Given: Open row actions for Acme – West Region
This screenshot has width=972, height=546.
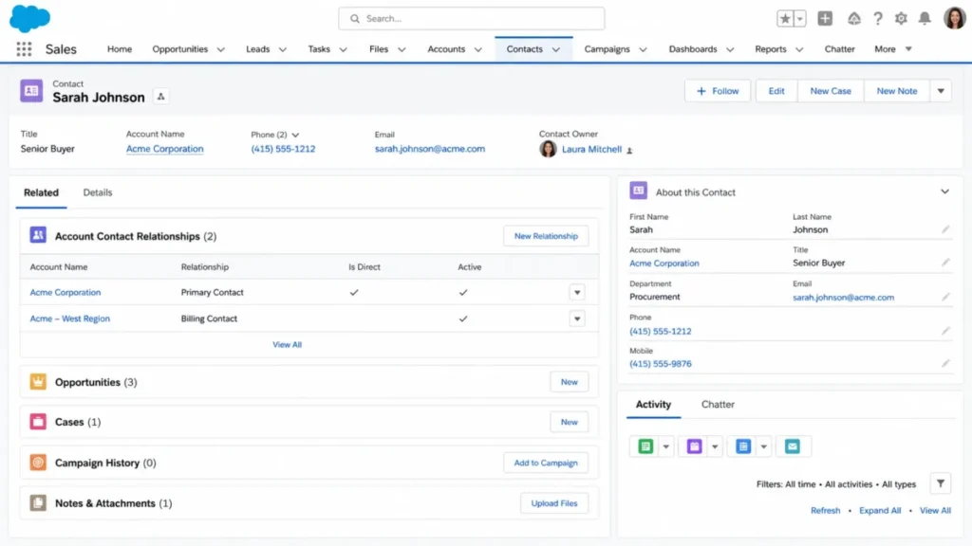Looking at the screenshot, I should [x=576, y=318].
